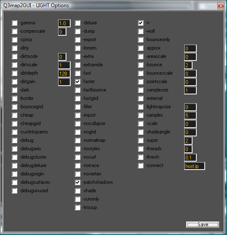Uncheck the -faster checkbox
The image size is (227, 235).
(78, 82)
